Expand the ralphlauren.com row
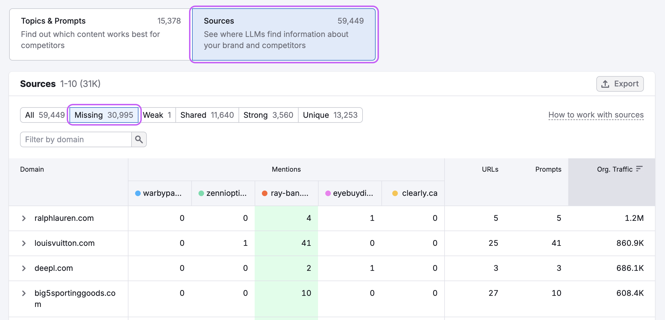Image resolution: width=665 pixels, height=320 pixels. [x=24, y=218]
